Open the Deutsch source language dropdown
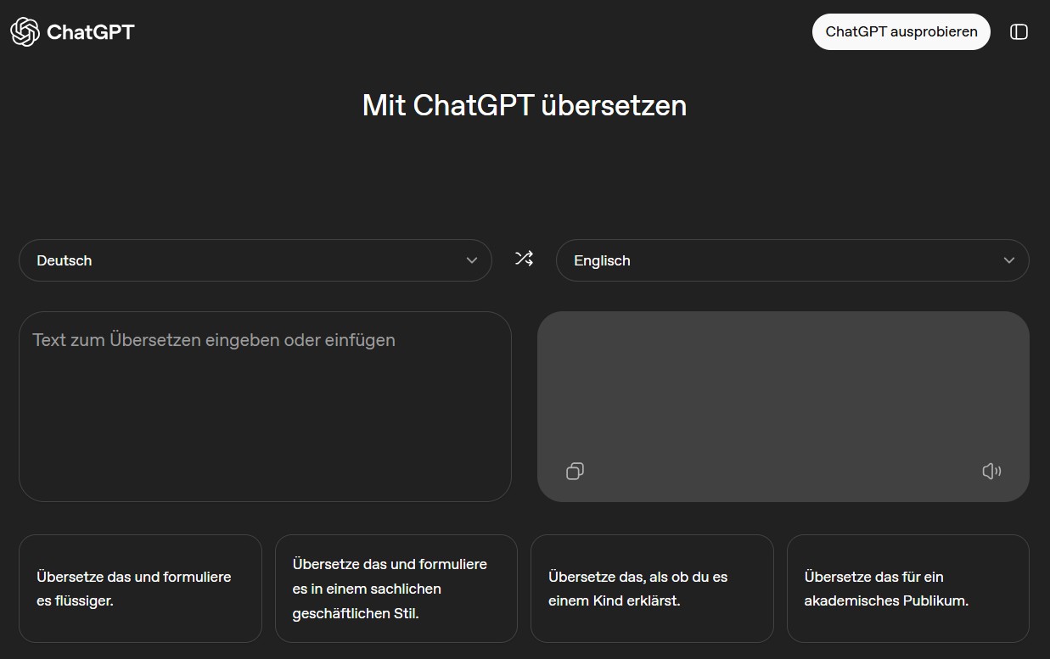 pos(255,260)
